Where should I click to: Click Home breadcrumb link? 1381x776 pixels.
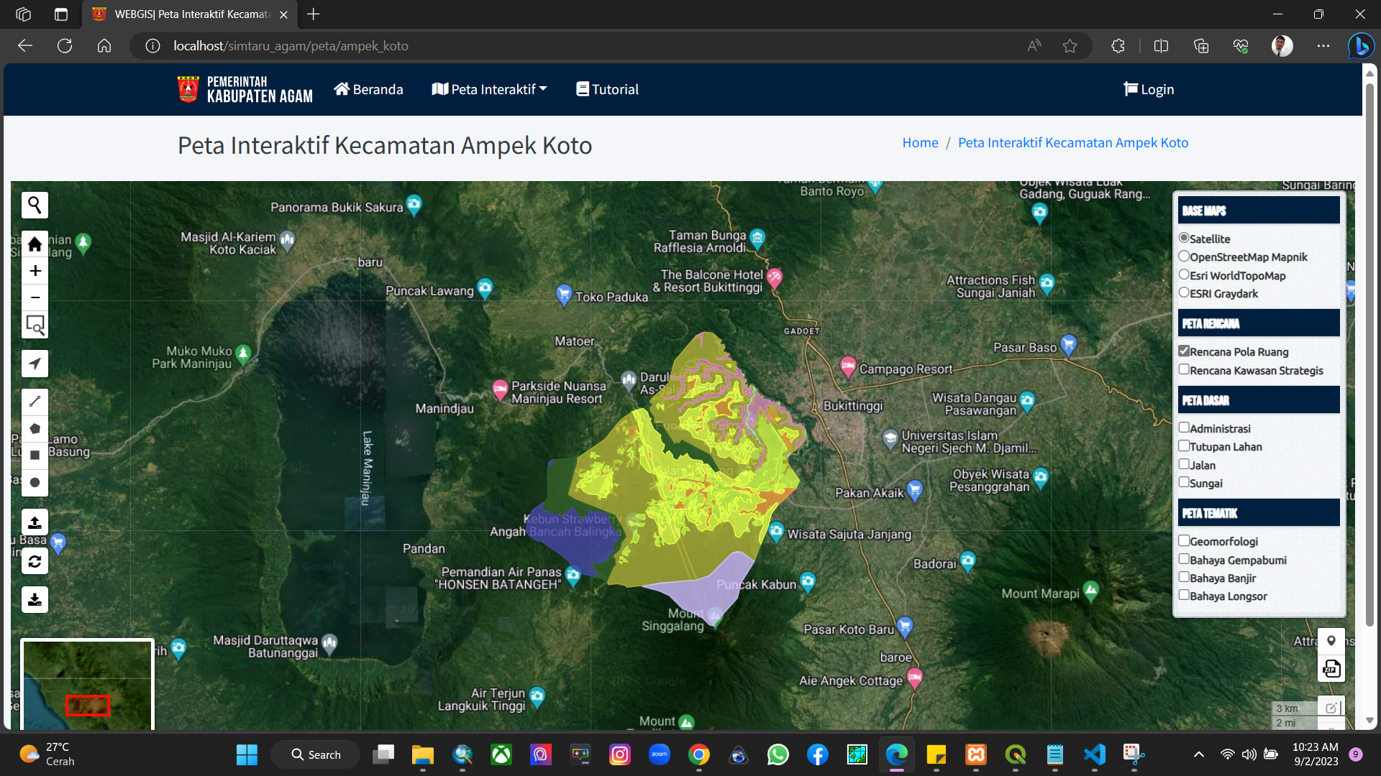point(920,142)
